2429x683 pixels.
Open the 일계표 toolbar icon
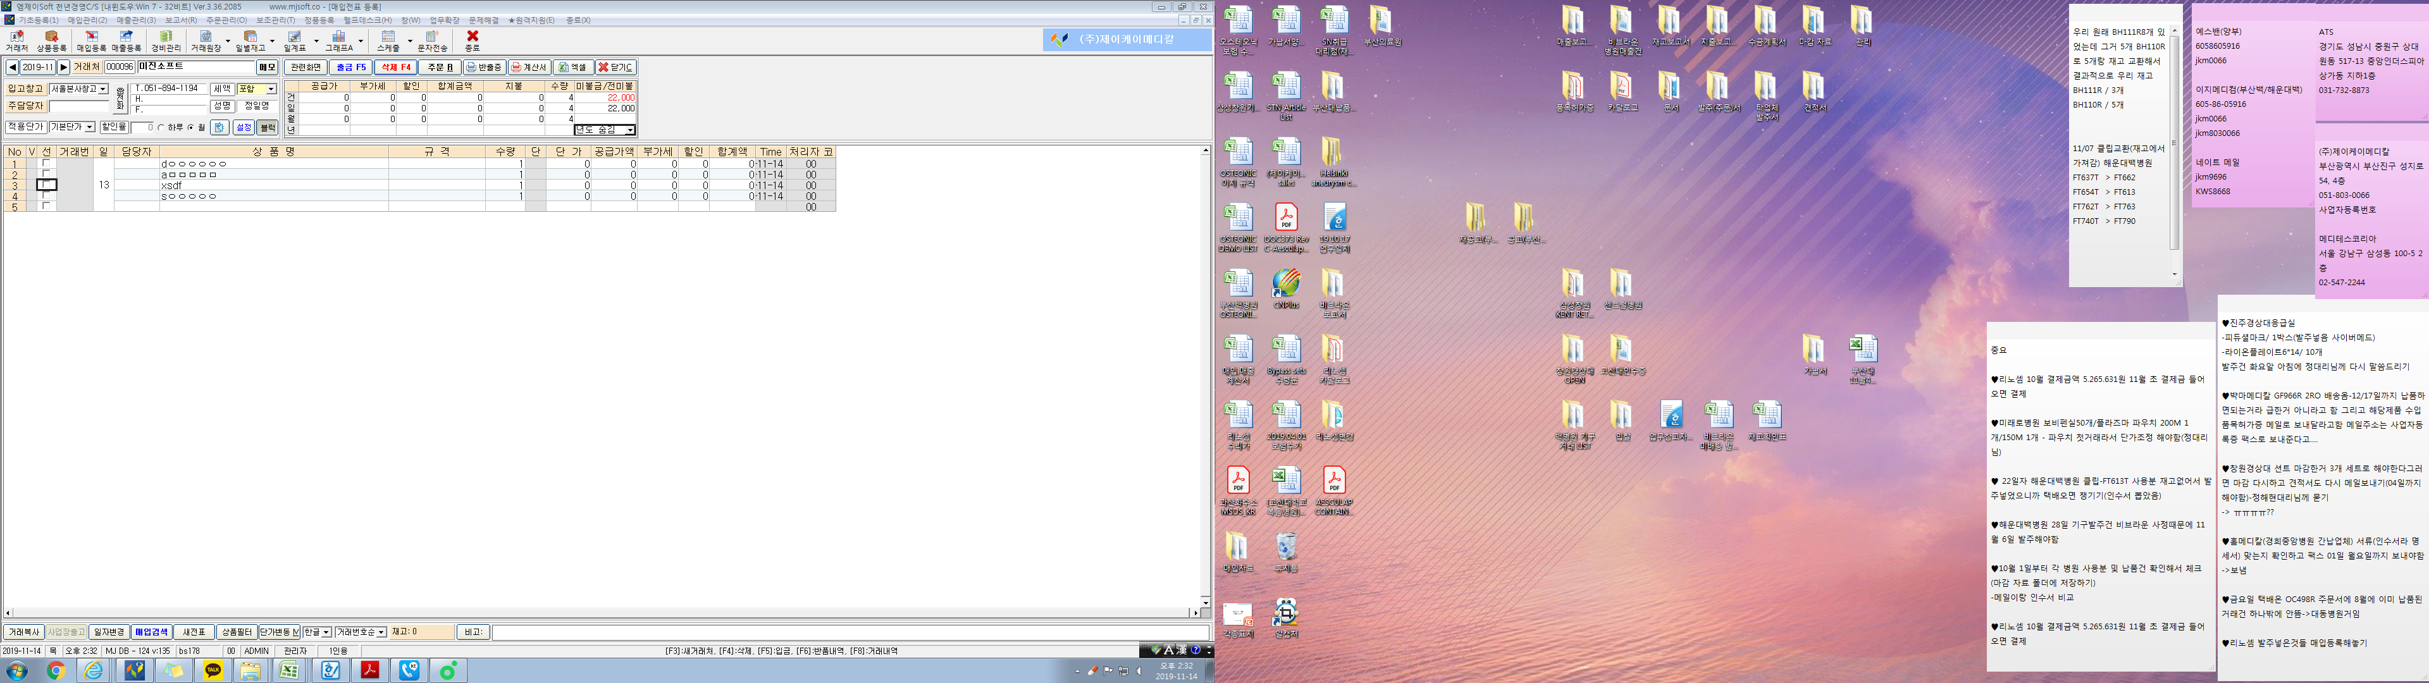tap(295, 42)
